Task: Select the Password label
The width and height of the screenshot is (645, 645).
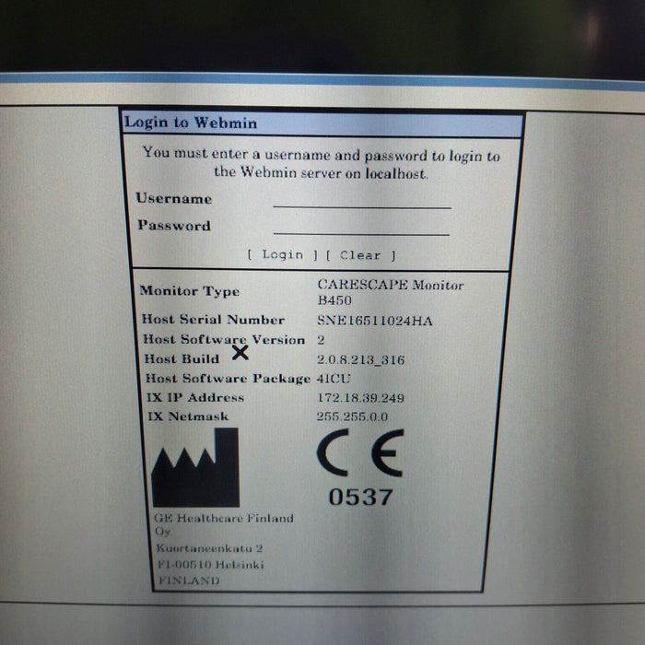Action: click(173, 226)
